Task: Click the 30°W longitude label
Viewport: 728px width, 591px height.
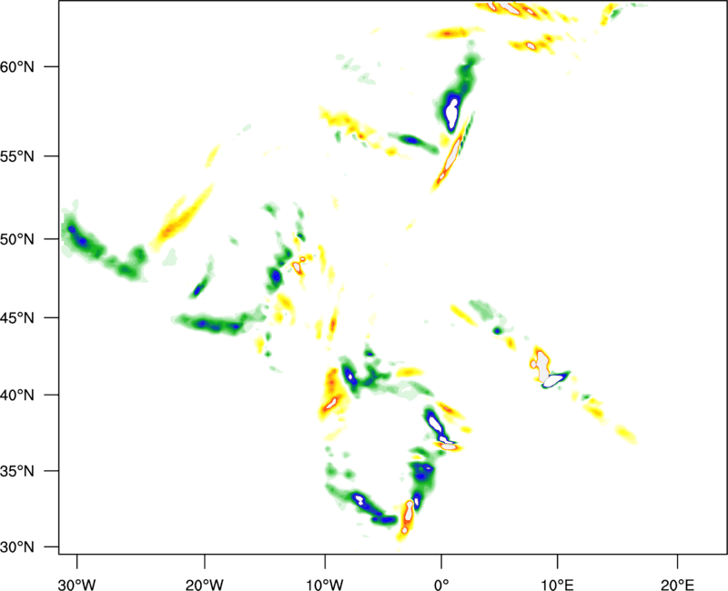Action: [77, 585]
